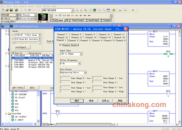Open the XIC S2:1/15 search combo box
Viewport: 182px width, 130px height.
tap(72, 10)
